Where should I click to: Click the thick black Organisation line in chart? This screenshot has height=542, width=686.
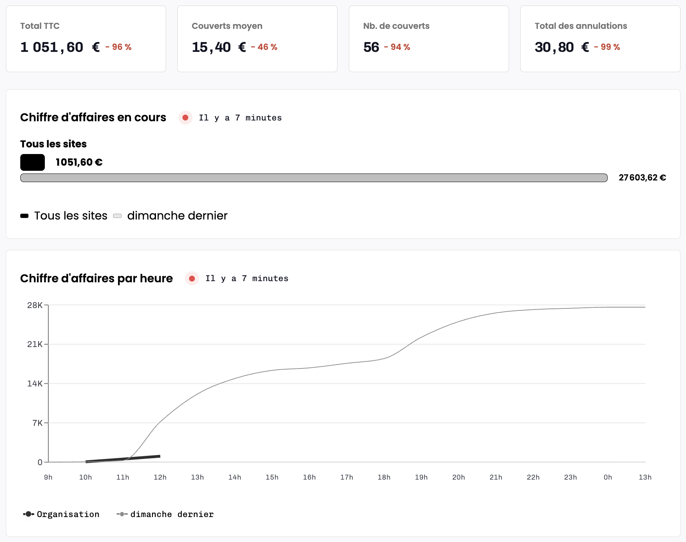click(x=123, y=459)
